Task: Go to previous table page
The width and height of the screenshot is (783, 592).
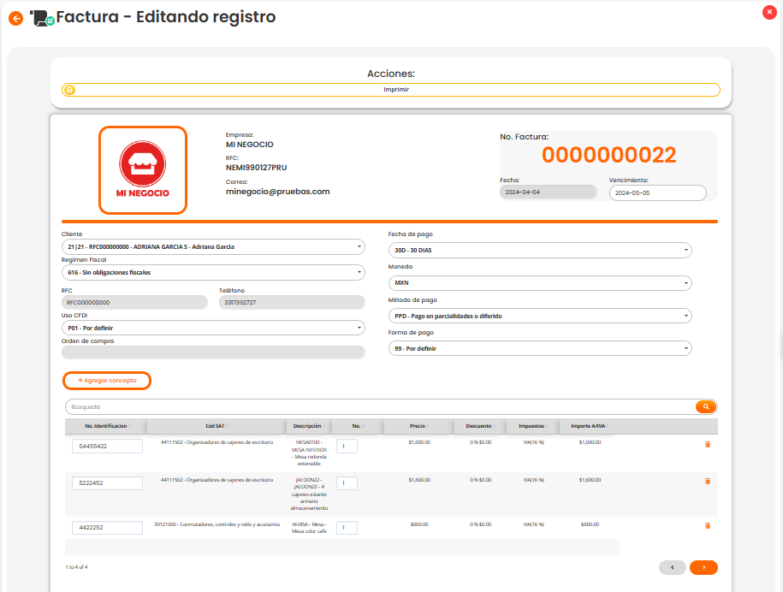Action: coord(673,567)
